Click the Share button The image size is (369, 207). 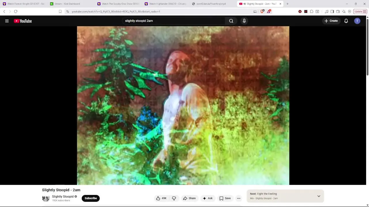click(189, 198)
